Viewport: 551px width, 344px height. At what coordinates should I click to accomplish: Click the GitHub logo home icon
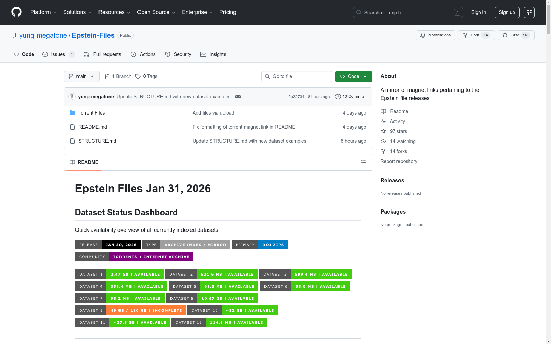tap(17, 12)
